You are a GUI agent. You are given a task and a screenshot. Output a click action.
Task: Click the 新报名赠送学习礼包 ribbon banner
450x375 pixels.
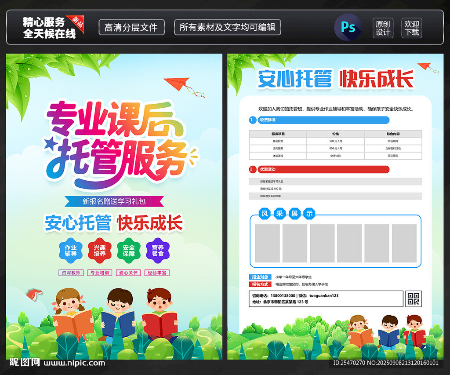point(114,201)
